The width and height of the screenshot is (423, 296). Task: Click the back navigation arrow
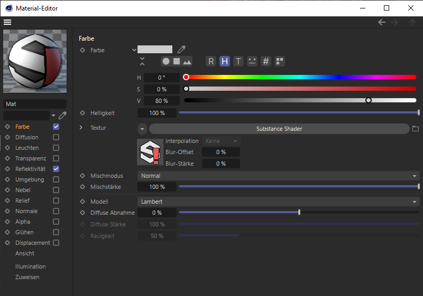[x=382, y=22]
